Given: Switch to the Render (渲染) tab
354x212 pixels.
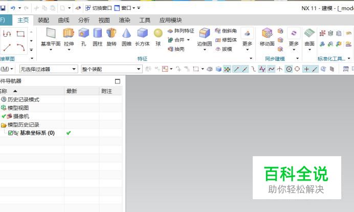Looking at the screenshot, I should tap(124, 20).
